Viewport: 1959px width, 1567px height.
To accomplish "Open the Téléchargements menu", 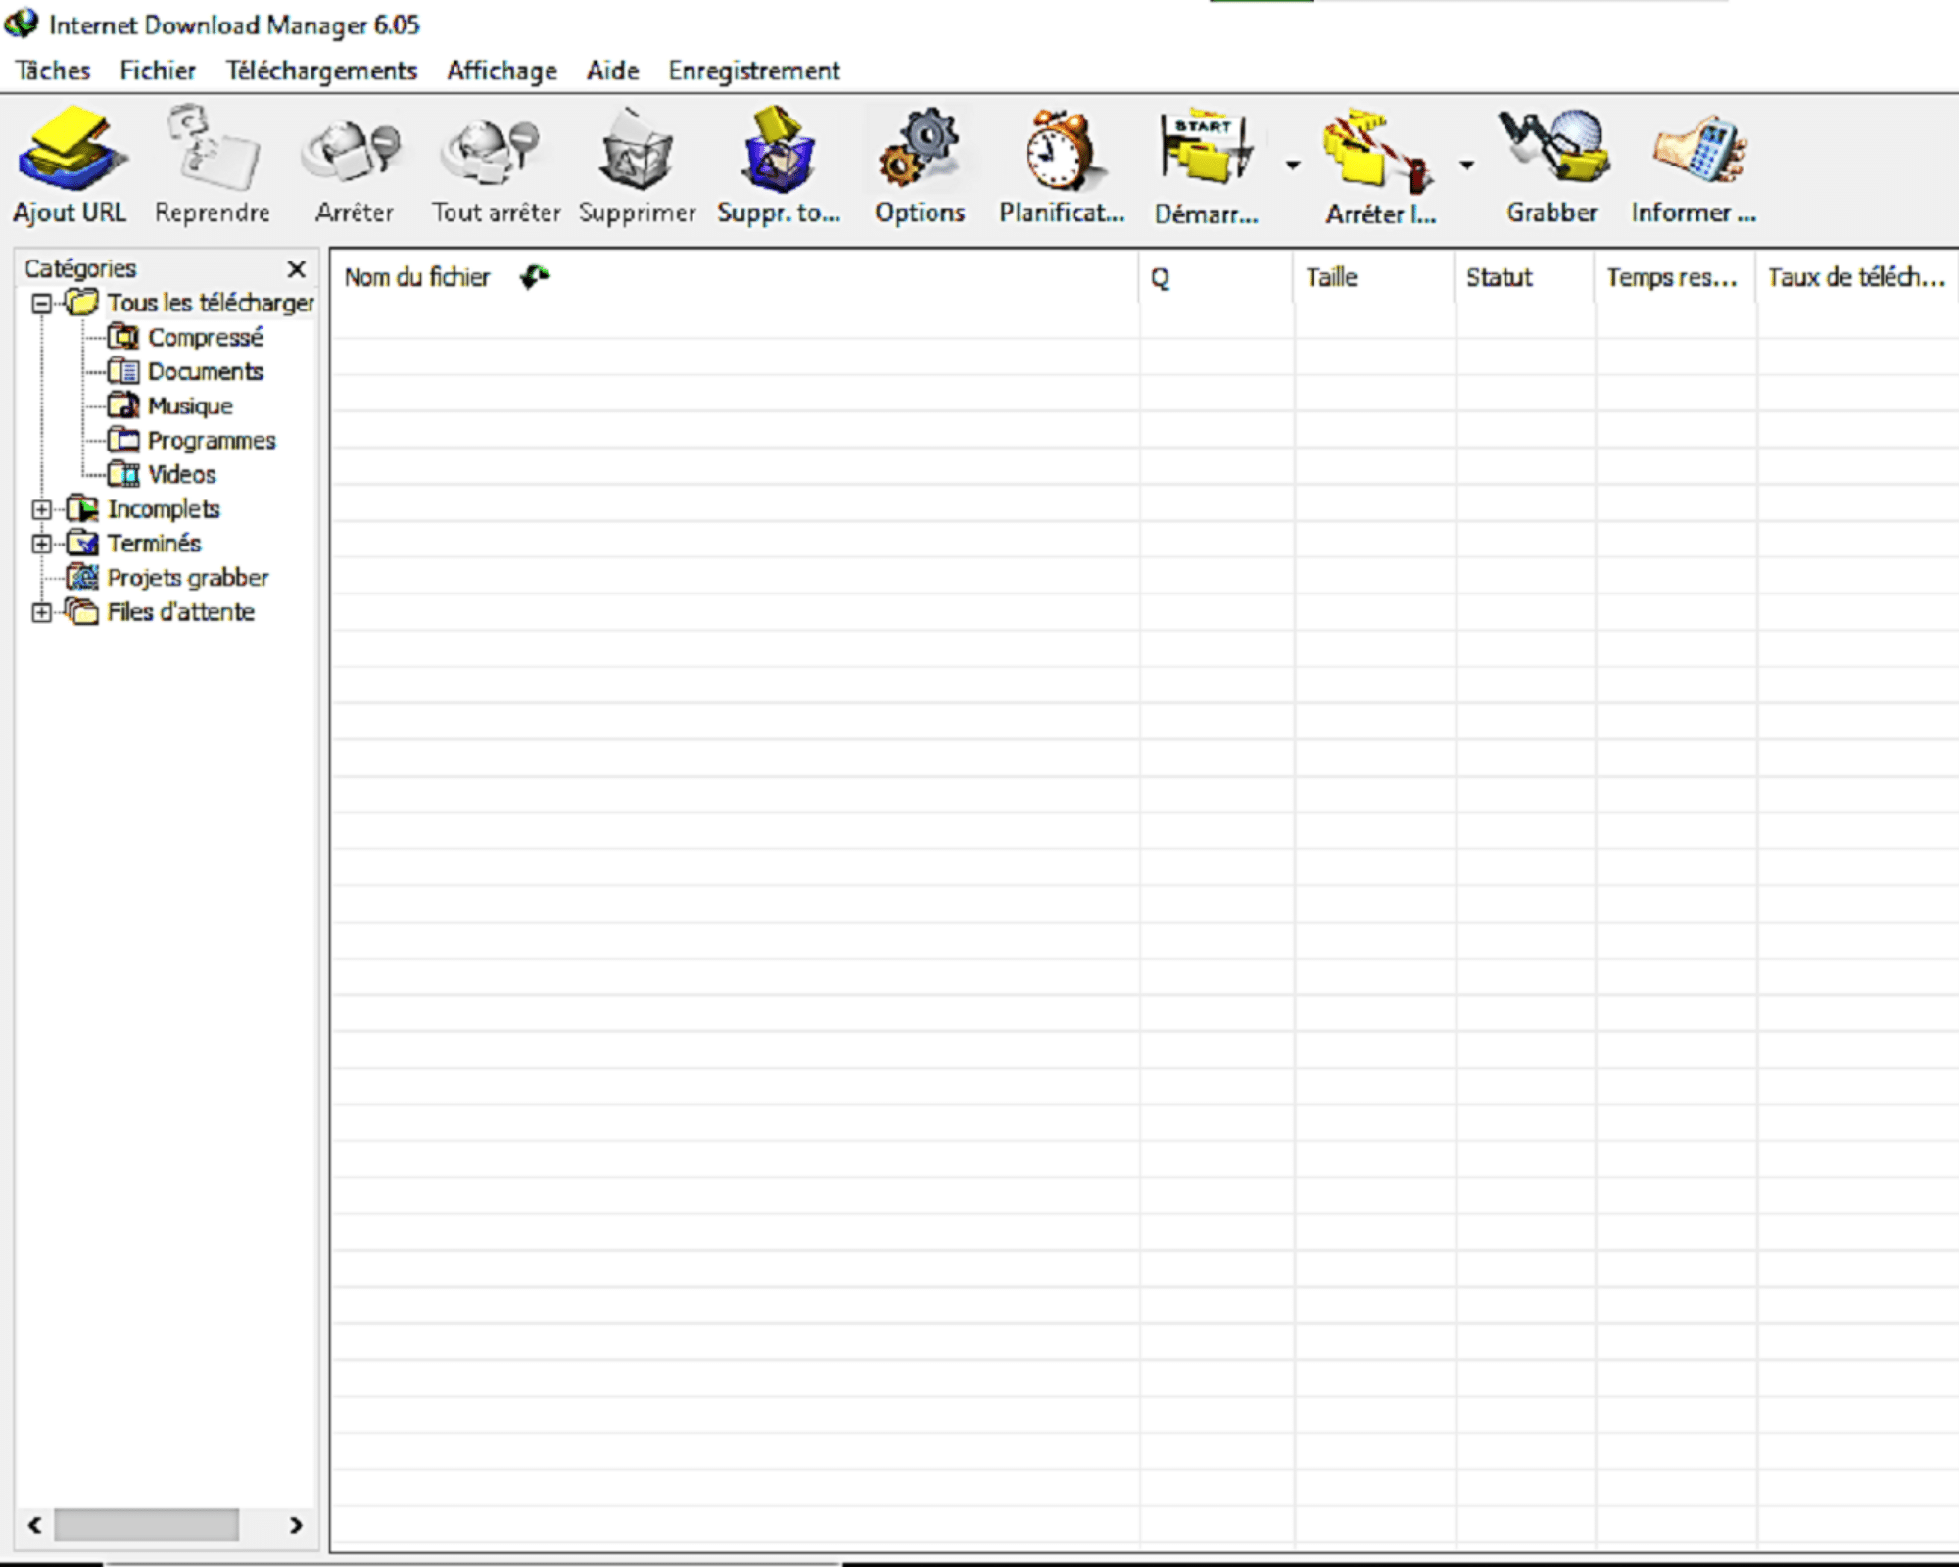I will click(x=321, y=71).
